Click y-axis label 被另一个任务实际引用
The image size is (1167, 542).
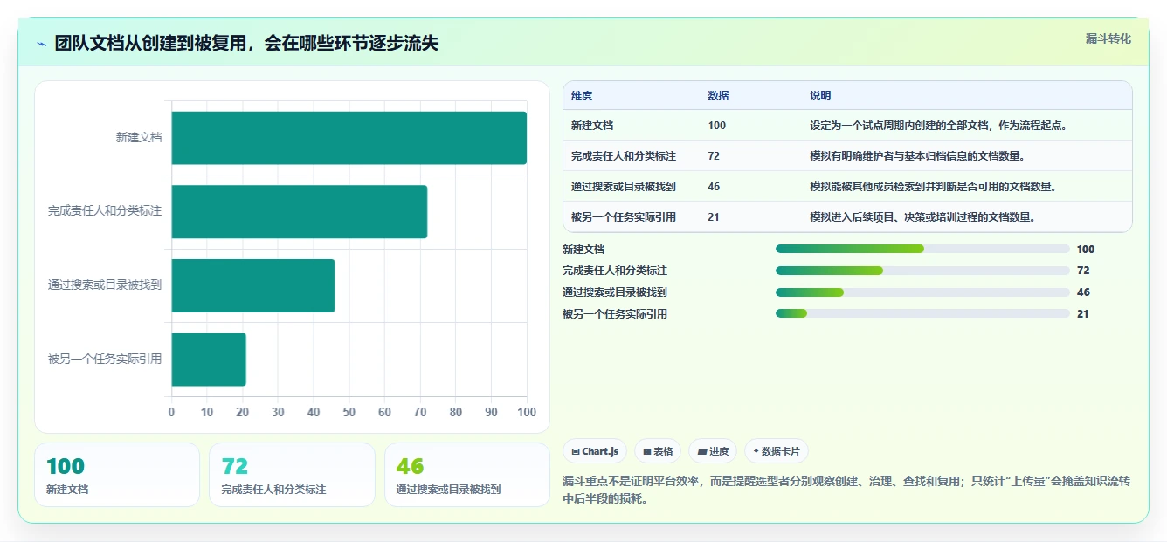tap(105, 360)
